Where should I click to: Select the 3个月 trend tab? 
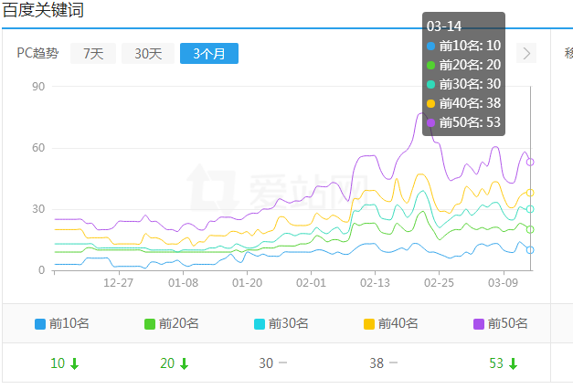click(x=209, y=54)
